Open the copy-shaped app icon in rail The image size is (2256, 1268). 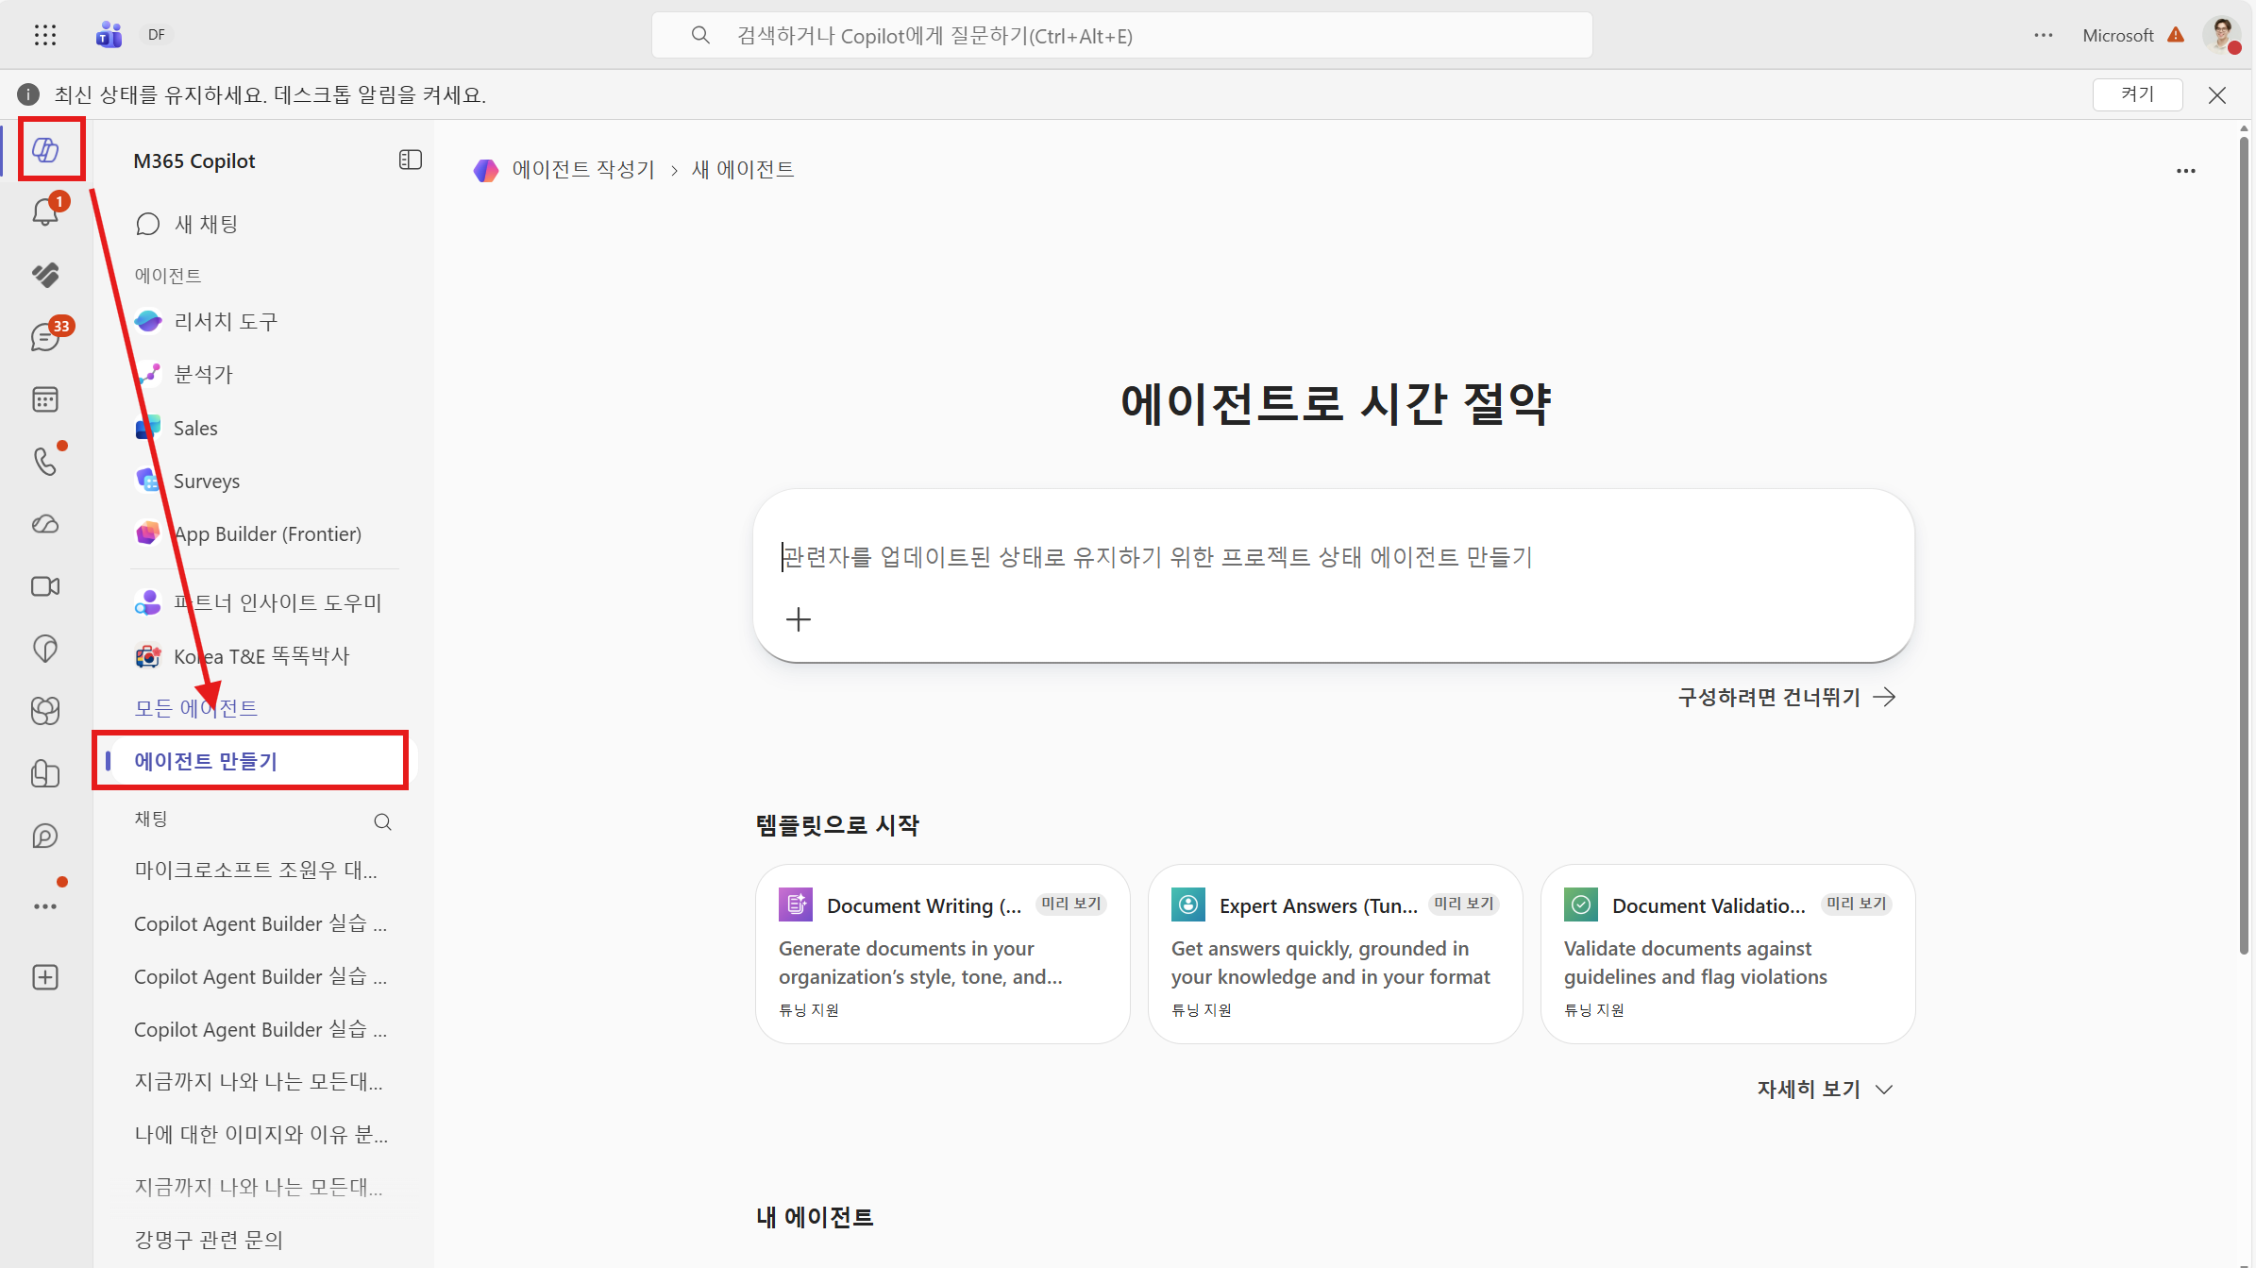[45, 773]
